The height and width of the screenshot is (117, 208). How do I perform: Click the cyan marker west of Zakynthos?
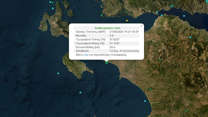pos(58,73)
